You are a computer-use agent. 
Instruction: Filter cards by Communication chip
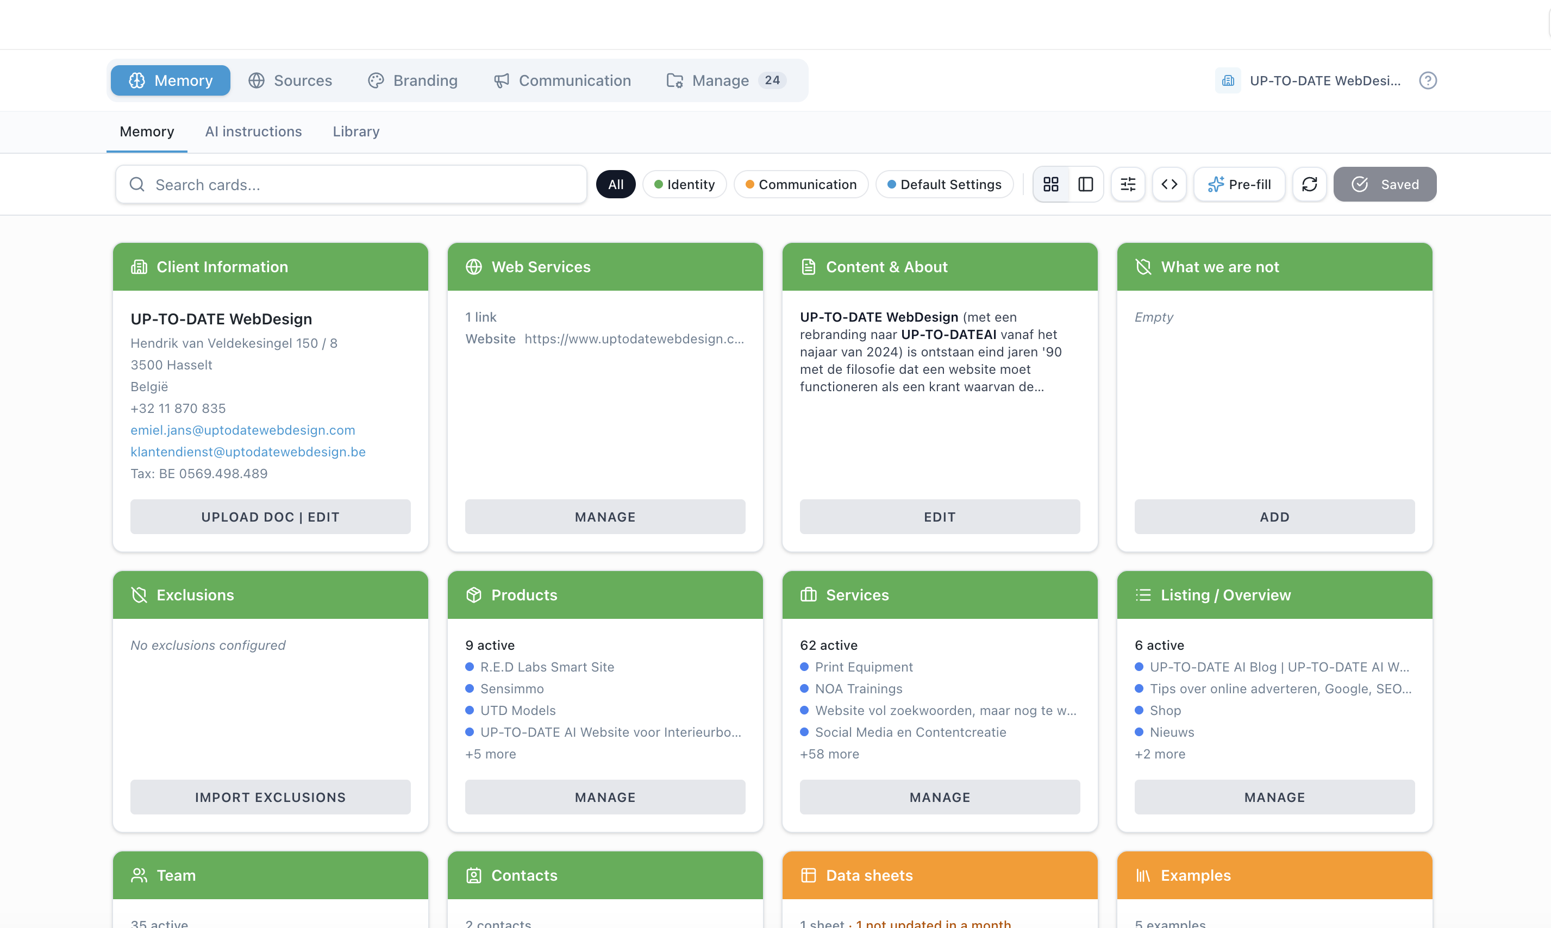coord(800,185)
